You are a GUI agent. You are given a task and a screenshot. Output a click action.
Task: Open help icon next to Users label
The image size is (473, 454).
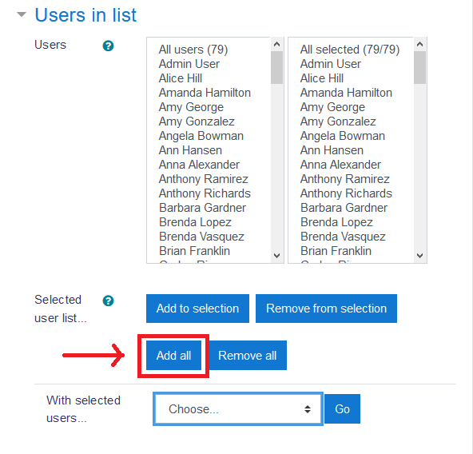[108, 46]
